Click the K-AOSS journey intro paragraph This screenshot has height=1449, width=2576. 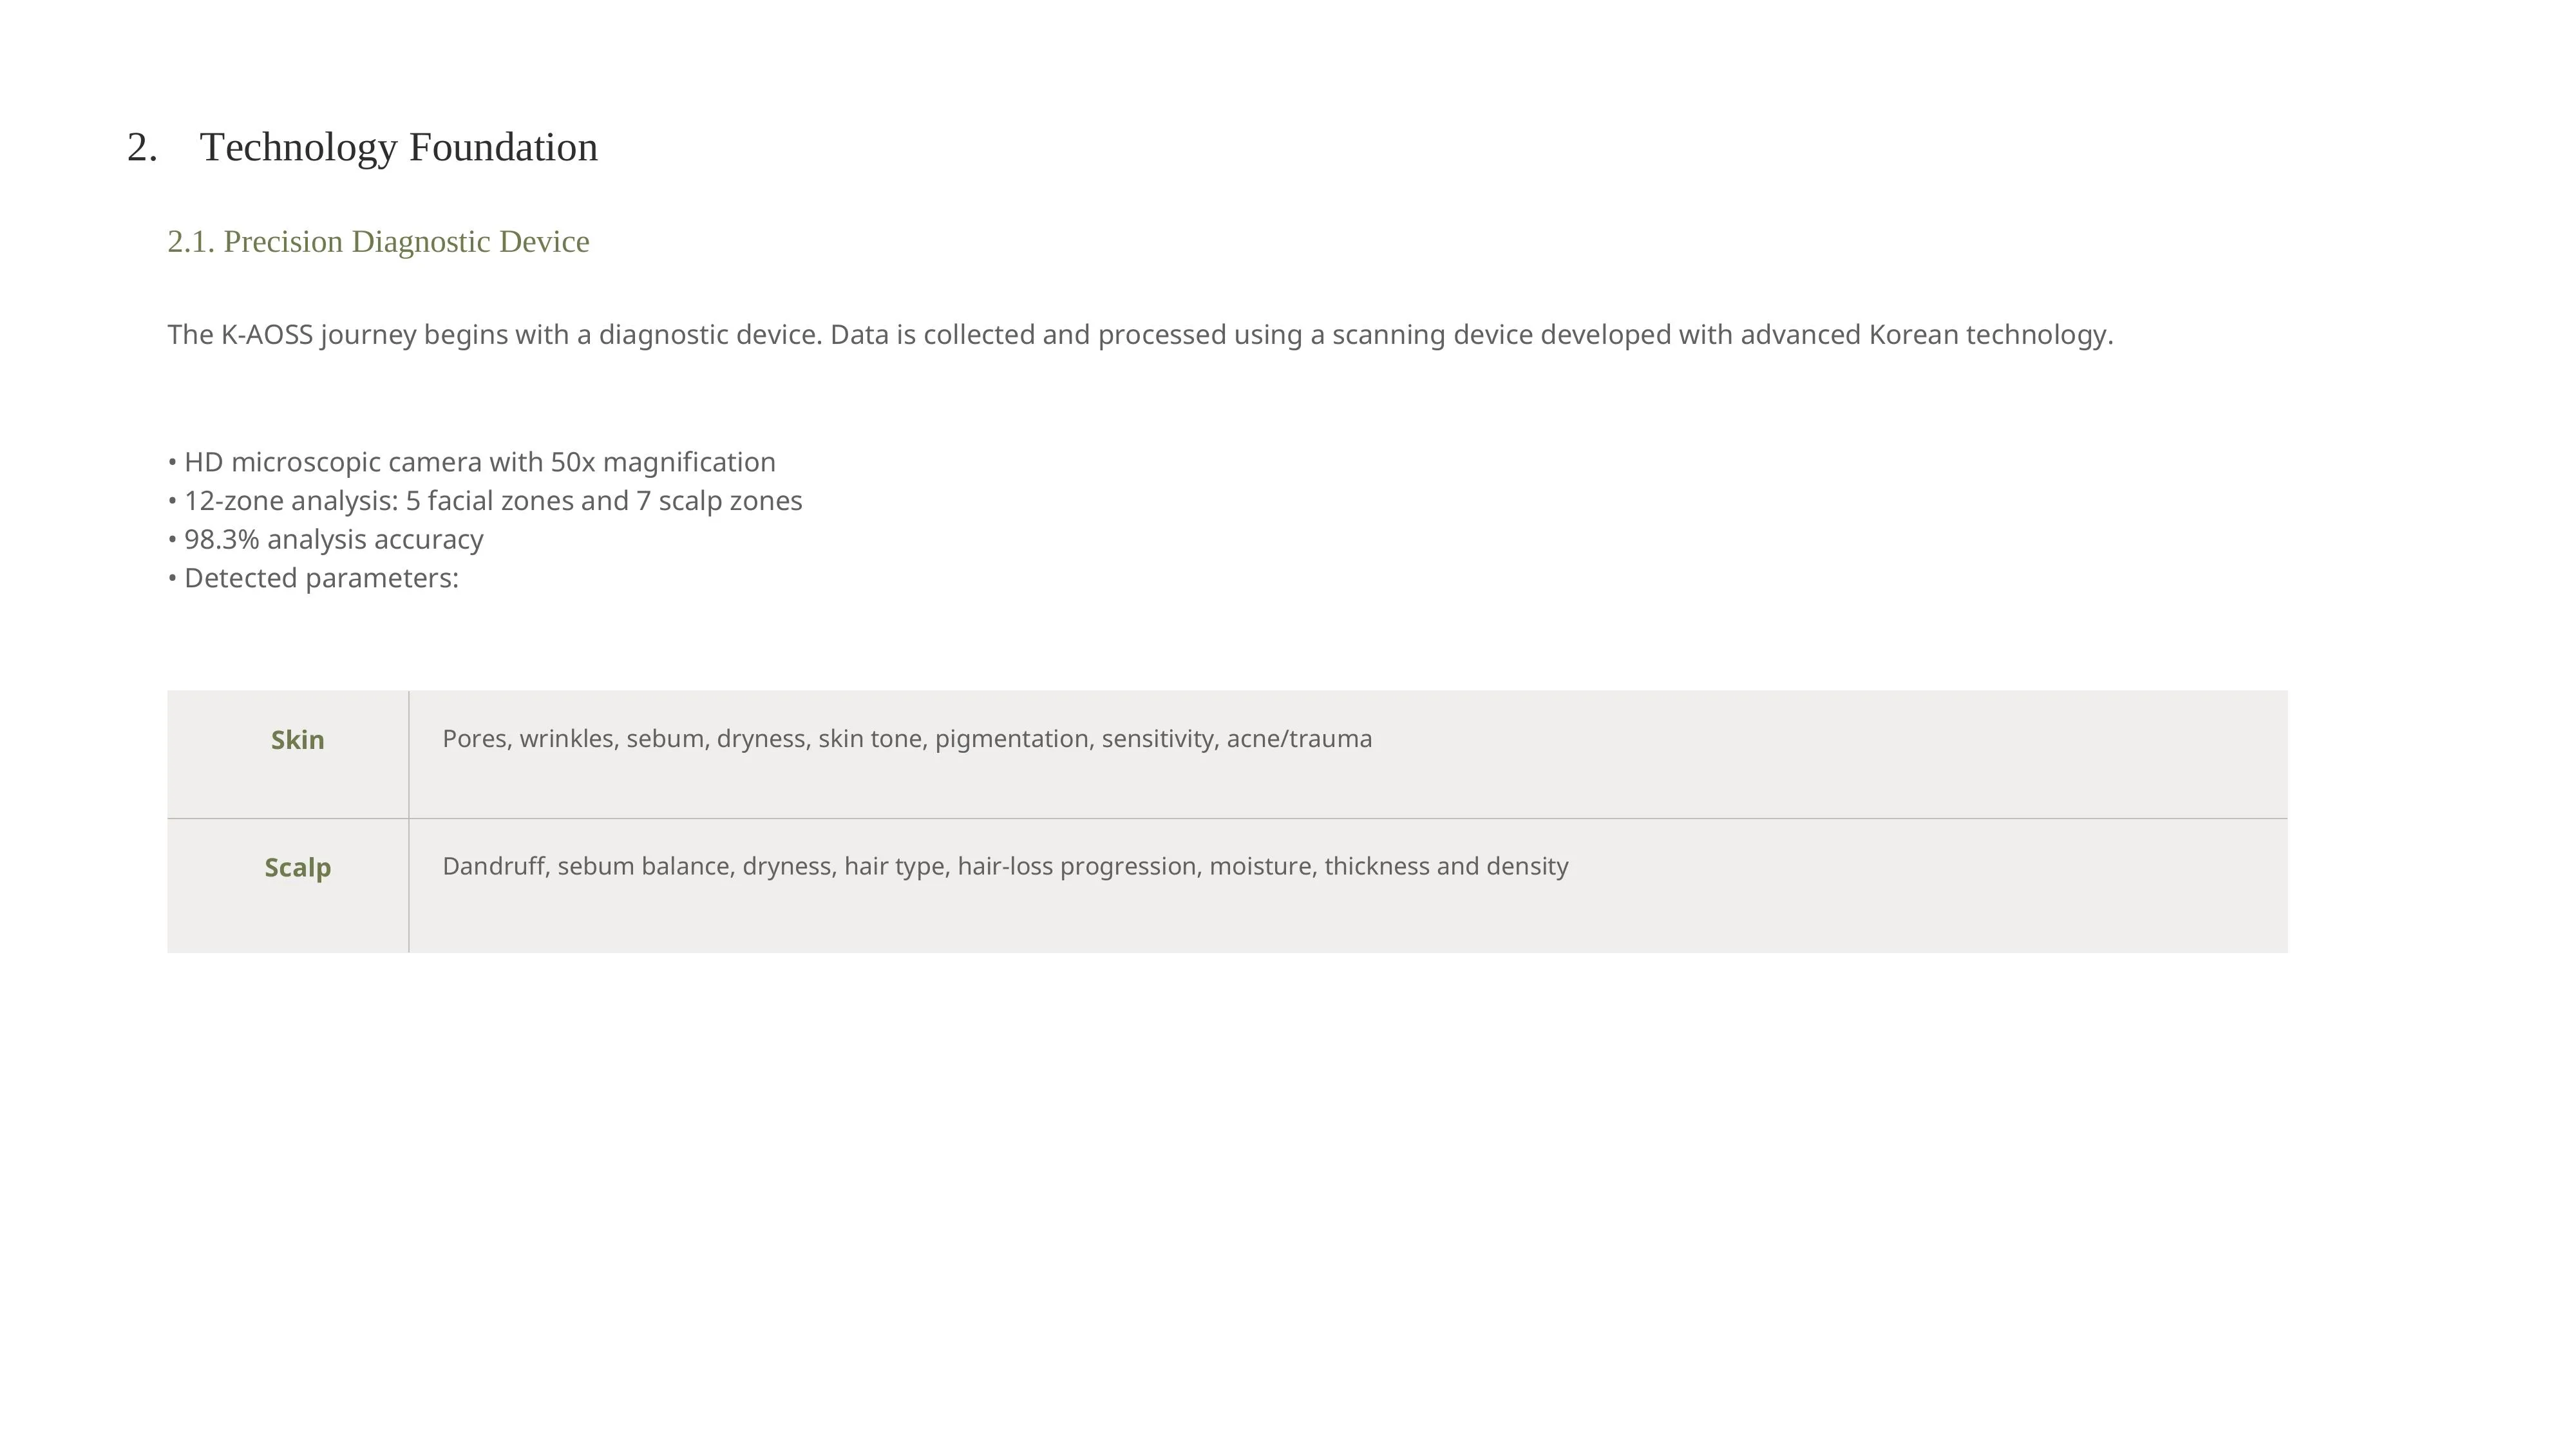tap(1140, 335)
